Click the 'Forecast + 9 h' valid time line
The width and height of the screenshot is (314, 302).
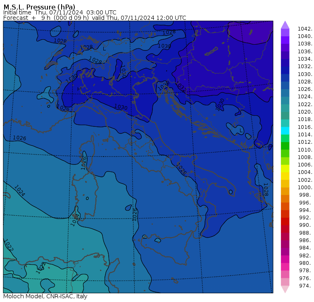point(95,18)
